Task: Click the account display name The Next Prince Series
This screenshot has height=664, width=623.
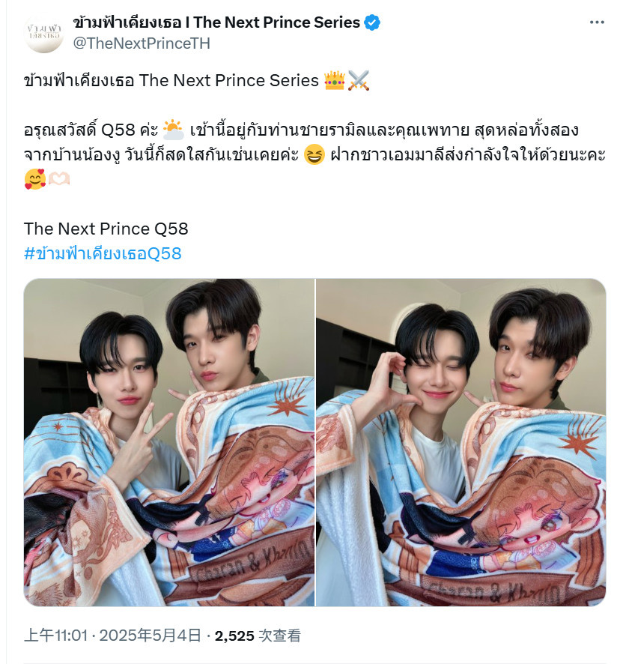Action: (216, 22)
